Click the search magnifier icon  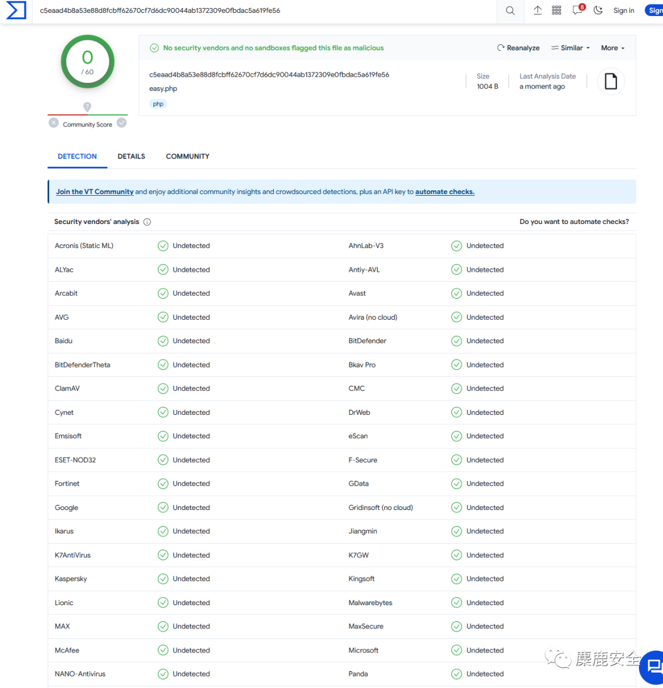point(510,10)
